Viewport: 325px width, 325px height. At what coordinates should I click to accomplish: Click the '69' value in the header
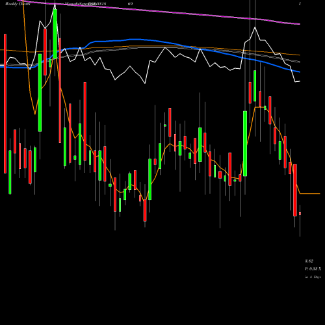click(130, 4)
